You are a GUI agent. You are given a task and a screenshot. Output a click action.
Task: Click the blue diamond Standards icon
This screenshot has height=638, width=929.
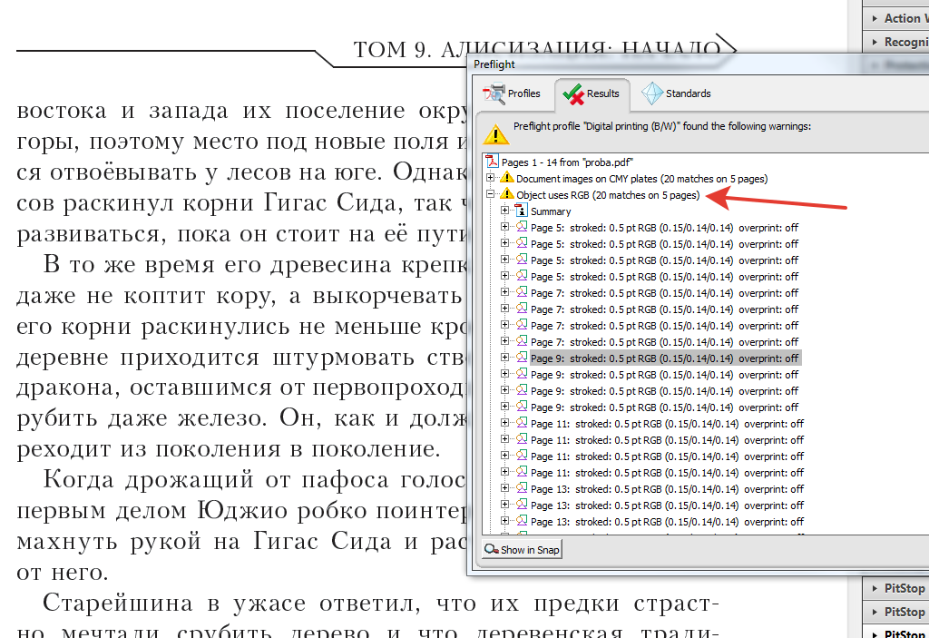650,93
